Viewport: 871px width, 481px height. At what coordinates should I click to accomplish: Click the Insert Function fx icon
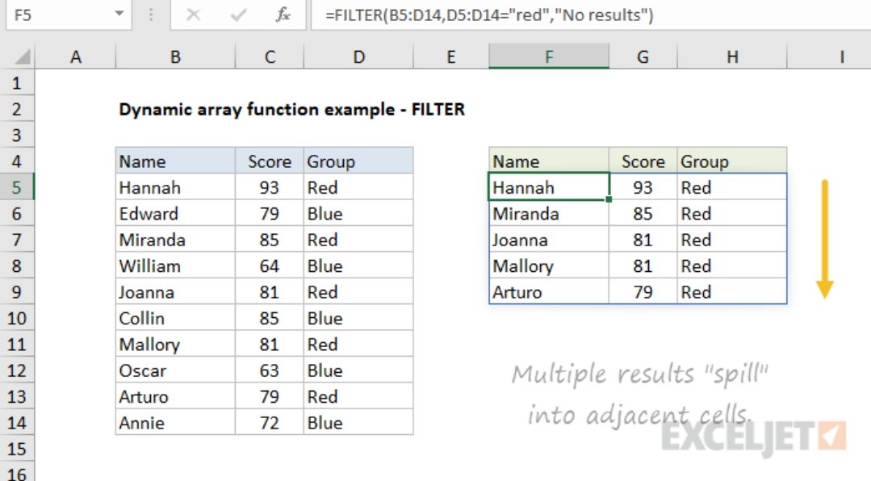click(283, 15)
